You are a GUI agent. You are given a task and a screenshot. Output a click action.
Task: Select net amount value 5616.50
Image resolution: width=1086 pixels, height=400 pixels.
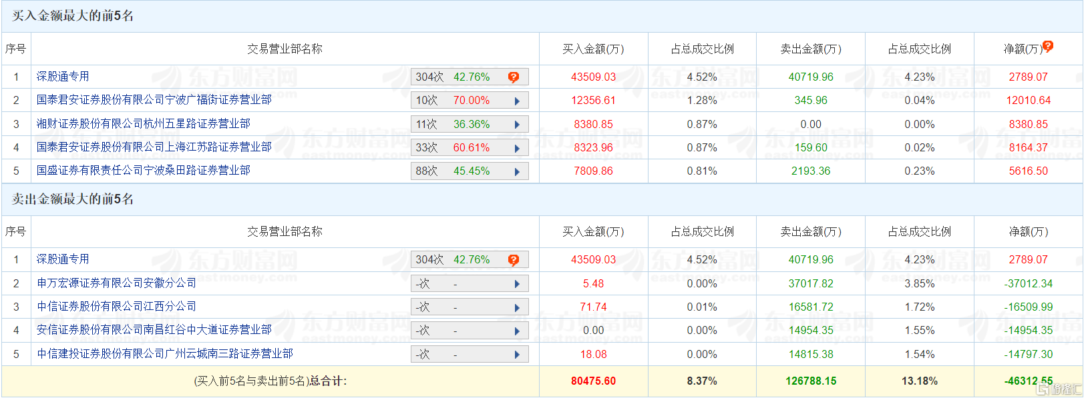pos(1029,171)
